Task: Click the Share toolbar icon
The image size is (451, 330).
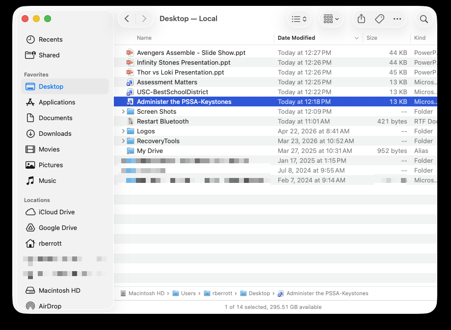Action: (361, 19)
